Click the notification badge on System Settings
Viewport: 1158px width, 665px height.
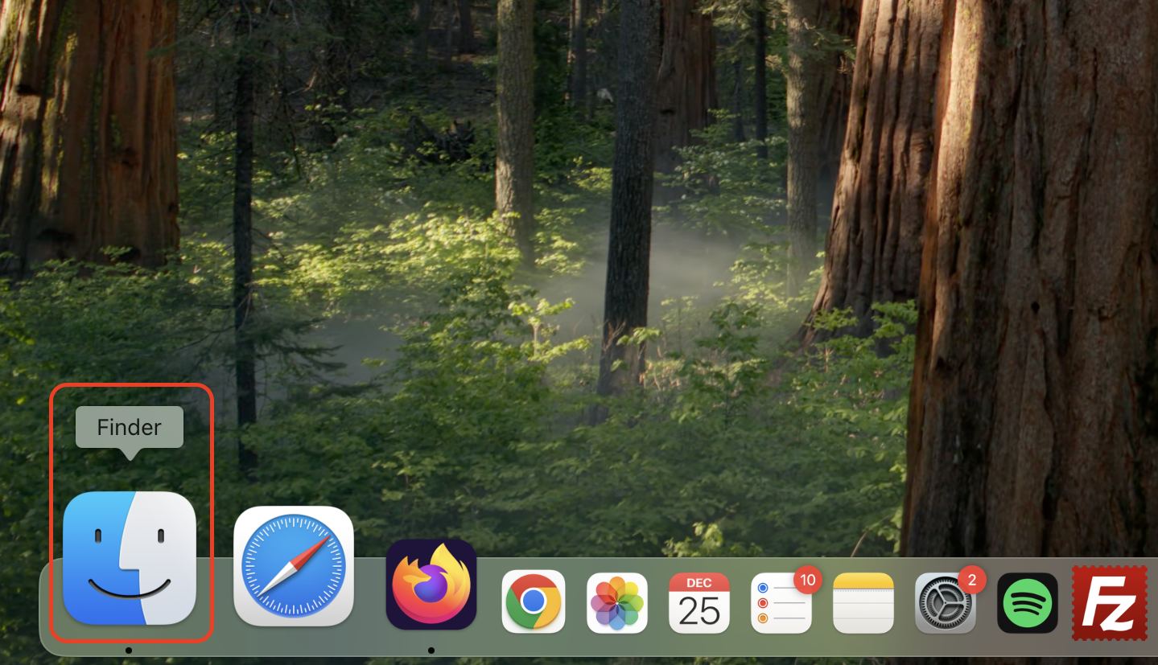coord(972,578)
